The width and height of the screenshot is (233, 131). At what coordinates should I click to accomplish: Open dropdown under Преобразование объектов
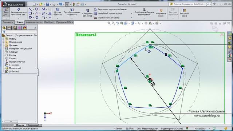tap(72, 18)
